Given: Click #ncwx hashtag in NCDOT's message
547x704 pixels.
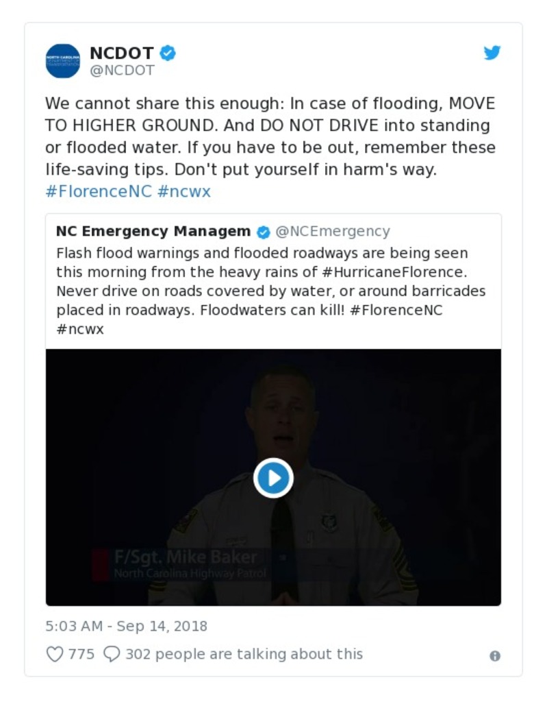Looking at the screenshot, I should 183,191.
